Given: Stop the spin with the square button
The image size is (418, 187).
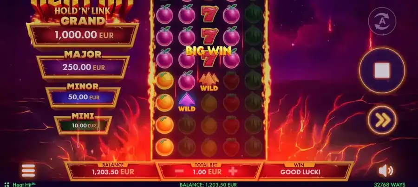Looking at the screenshot, I should [382, 71].
